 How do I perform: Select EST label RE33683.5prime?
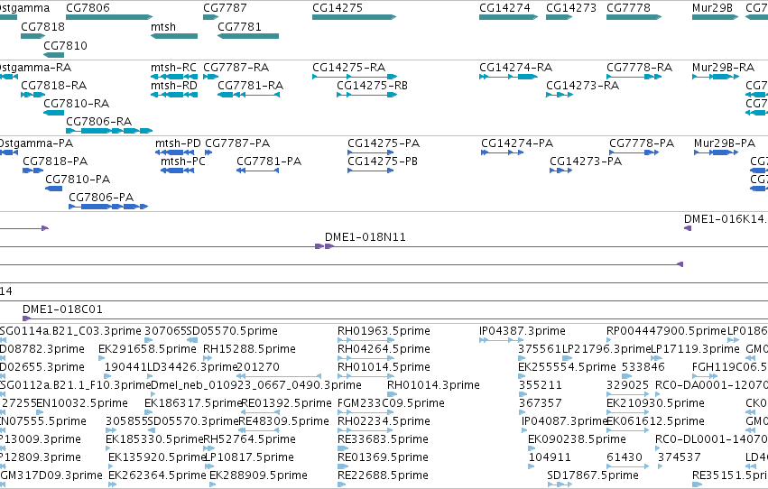tap(383, 439)
